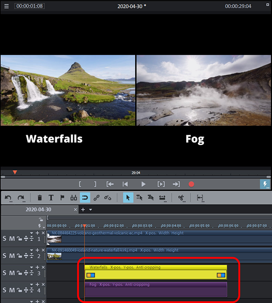Select the mouse mode for a track
The image size is (272, 303).
139,198
